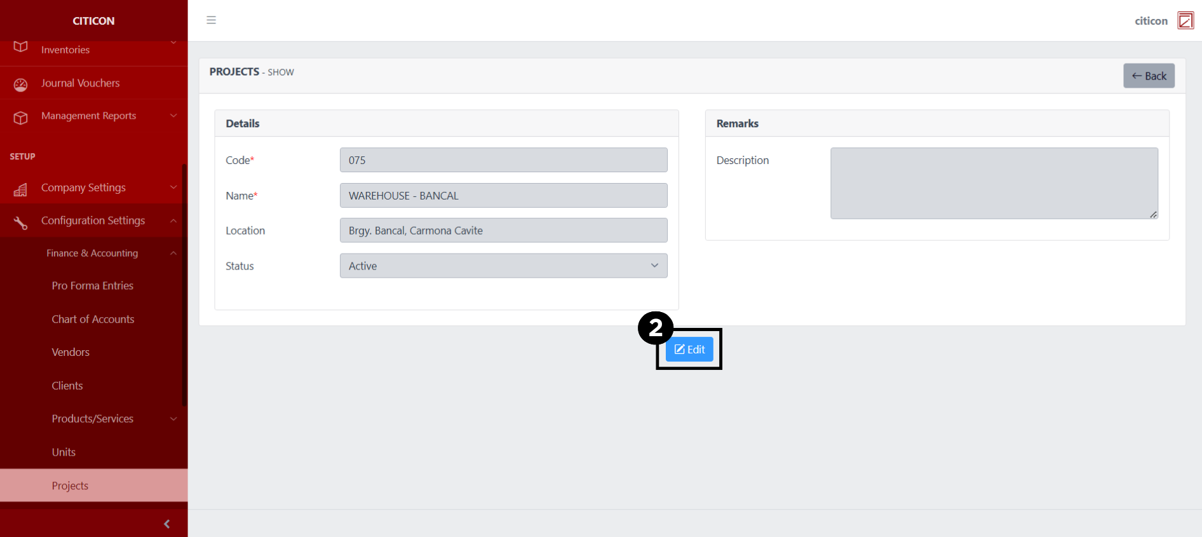Click the Management Reports cube icon
This screenshot has width=1202, height=537.
[21, 118]
